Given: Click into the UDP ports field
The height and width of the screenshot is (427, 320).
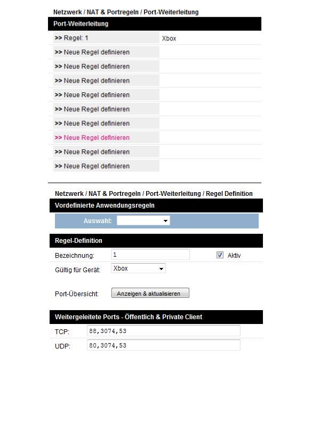Looking at the screenshot, I should 163,345.
